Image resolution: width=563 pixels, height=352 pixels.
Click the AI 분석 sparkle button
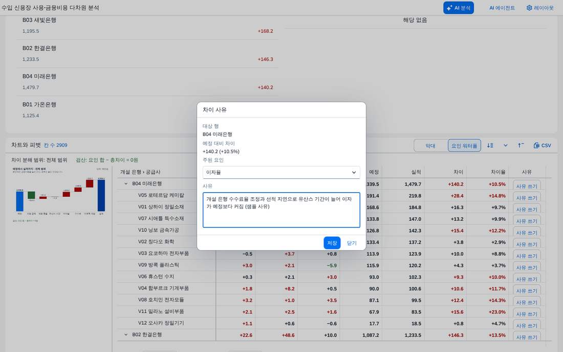458,8
